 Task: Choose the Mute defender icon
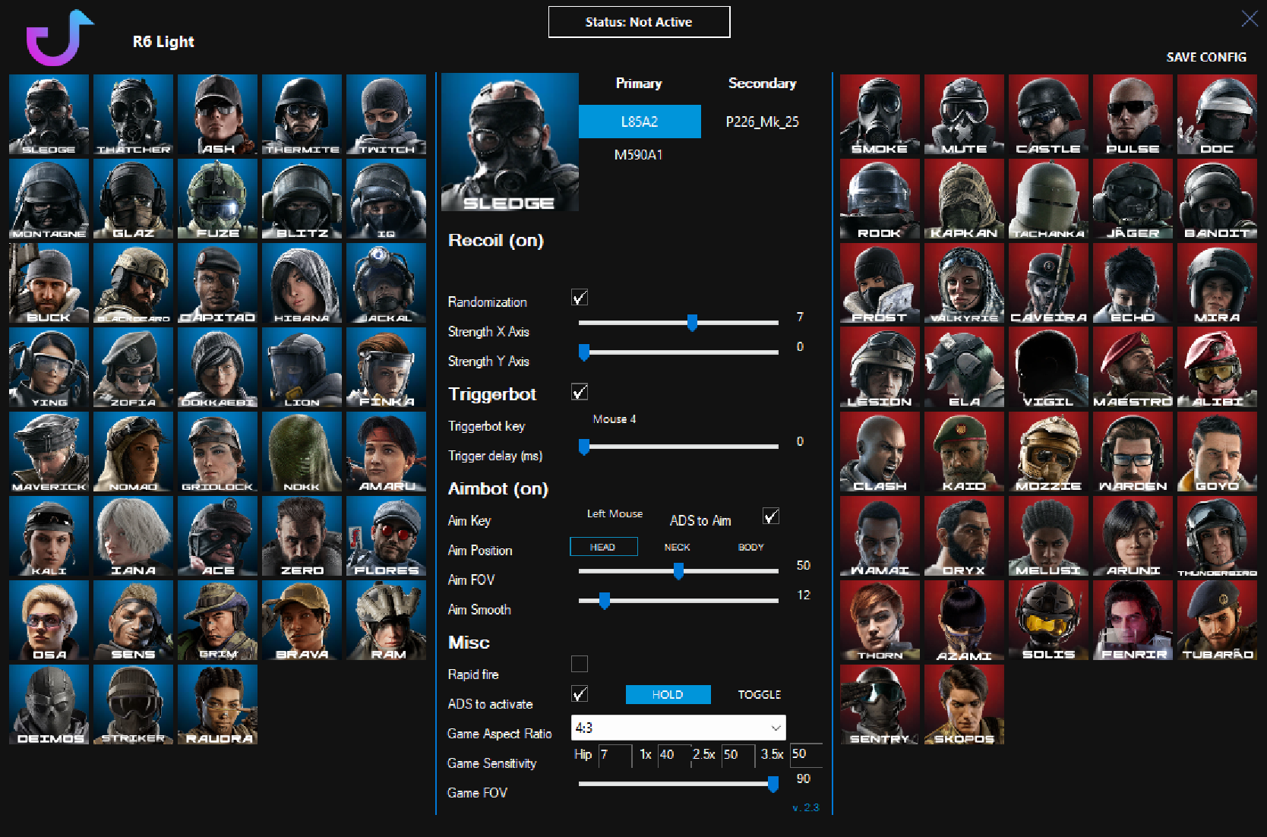pyautogui.click(x=964, y=115)
